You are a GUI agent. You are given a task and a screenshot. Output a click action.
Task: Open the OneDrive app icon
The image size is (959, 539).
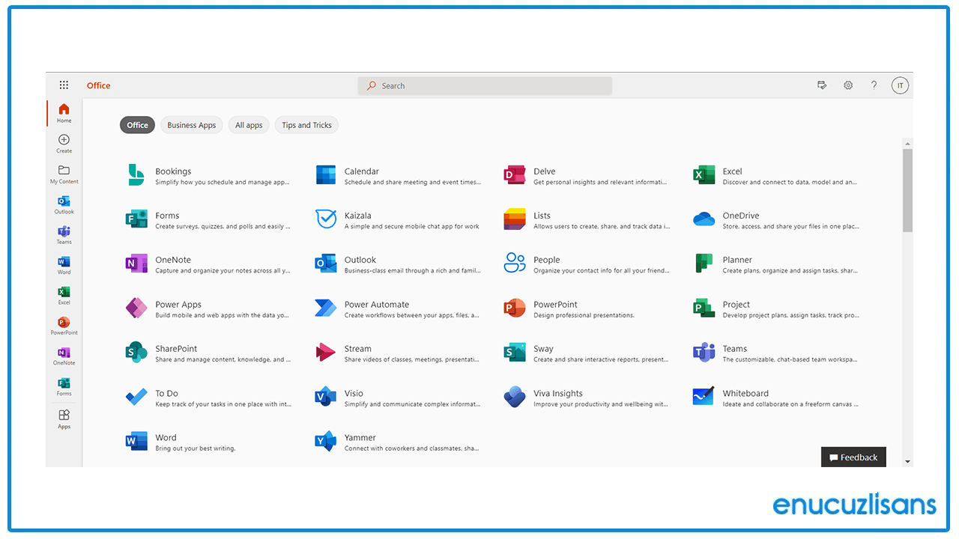[704, 219]
